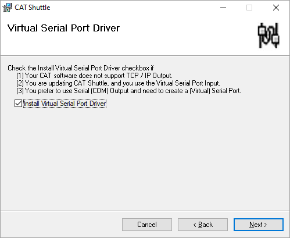Proceed with the Next button
Viewport: 290px width, 238px height.
(259, 225)
